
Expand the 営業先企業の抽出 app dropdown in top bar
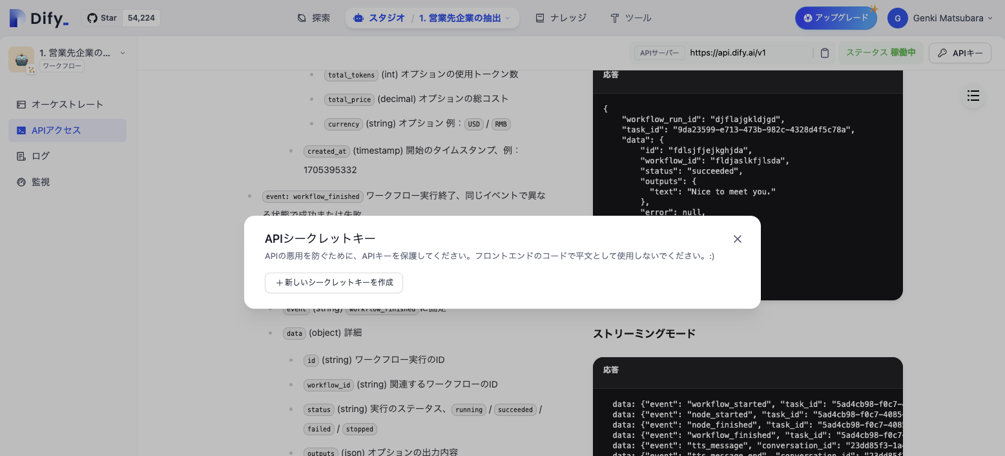[462, 18]
